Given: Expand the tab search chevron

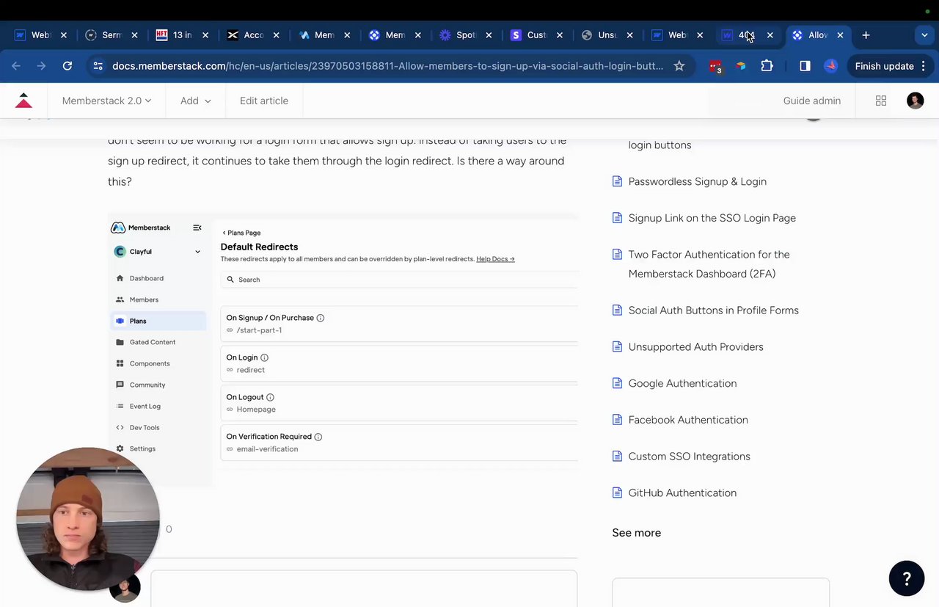Looking at the screenshot, I should (924, 35).
